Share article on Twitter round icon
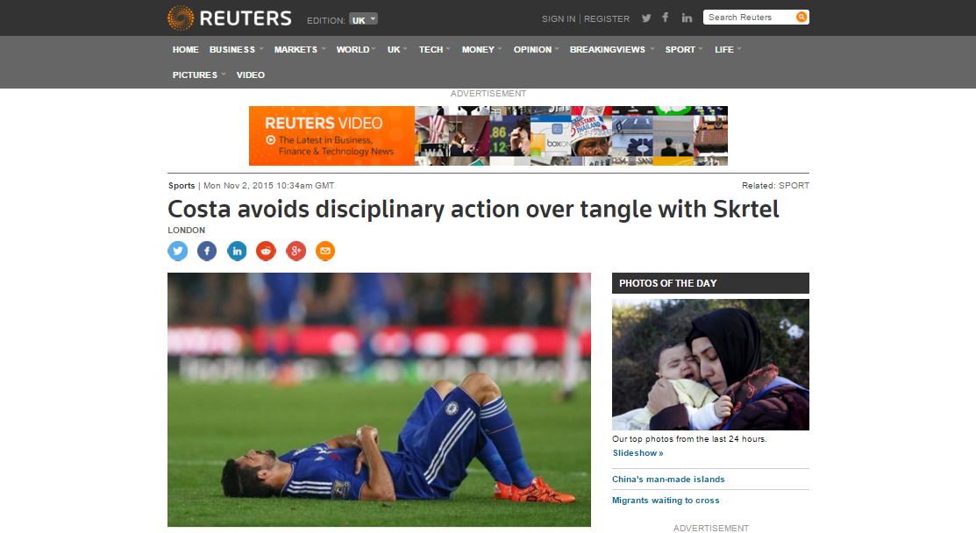The width and height of the screenshot is (976, 533). pyautogui.click(x=177, y=251)
